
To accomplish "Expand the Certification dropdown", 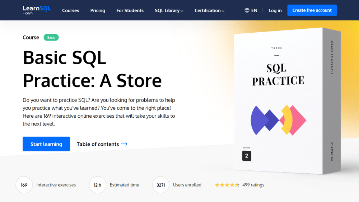I will 210,10.
